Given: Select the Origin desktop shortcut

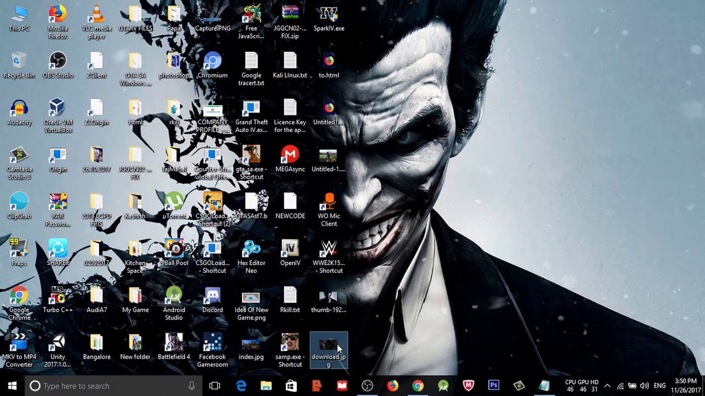Looking at the screenshot, I should pos(58,159).
